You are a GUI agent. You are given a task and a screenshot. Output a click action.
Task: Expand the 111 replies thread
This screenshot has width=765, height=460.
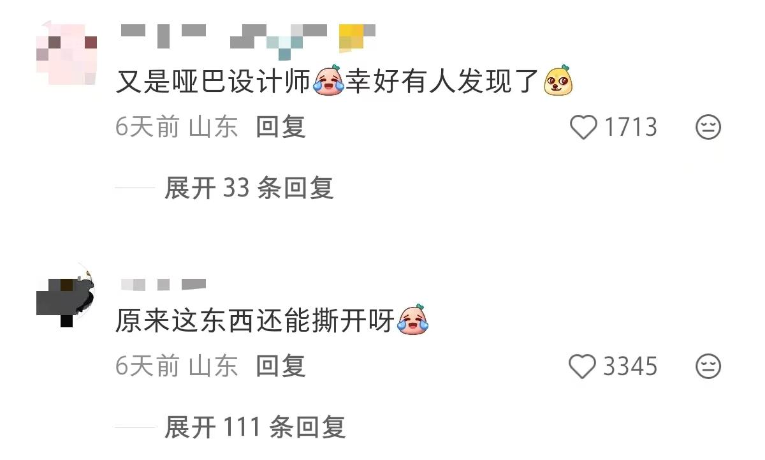tap(255, 427)
